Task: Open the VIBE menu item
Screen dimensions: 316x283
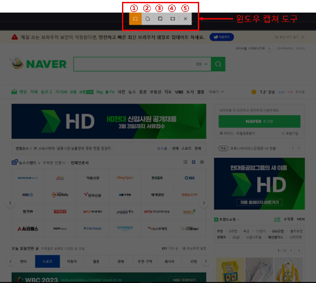Action: pyautogui.click(x=179, y=92)
